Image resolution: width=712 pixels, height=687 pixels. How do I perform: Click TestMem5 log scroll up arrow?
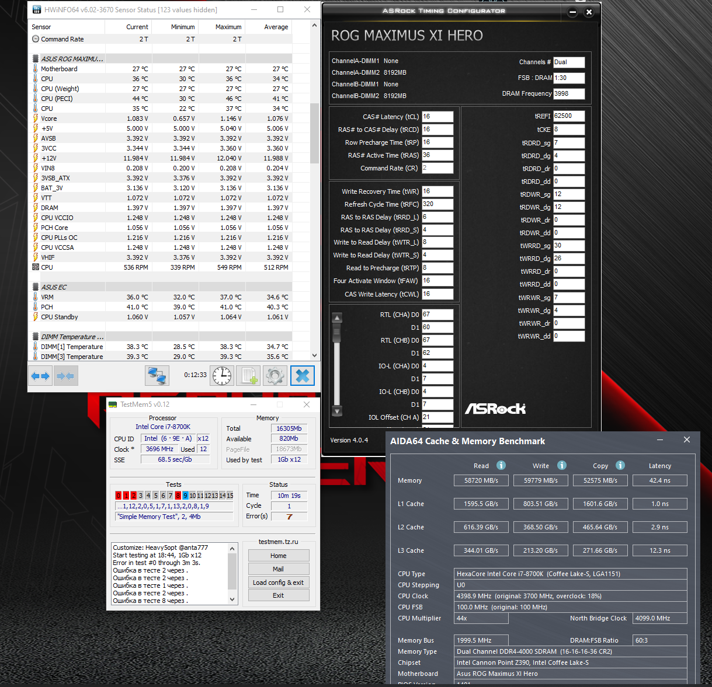pos(232,549)
